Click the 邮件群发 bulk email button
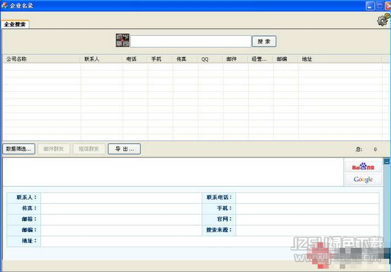Screen dimensions: 391x272 pyautogui.click(x=53, y=149)
